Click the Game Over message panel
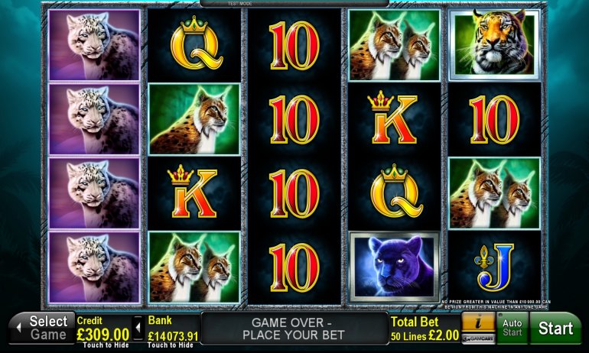This screenshot has height=353, width=589. point(294,329)
